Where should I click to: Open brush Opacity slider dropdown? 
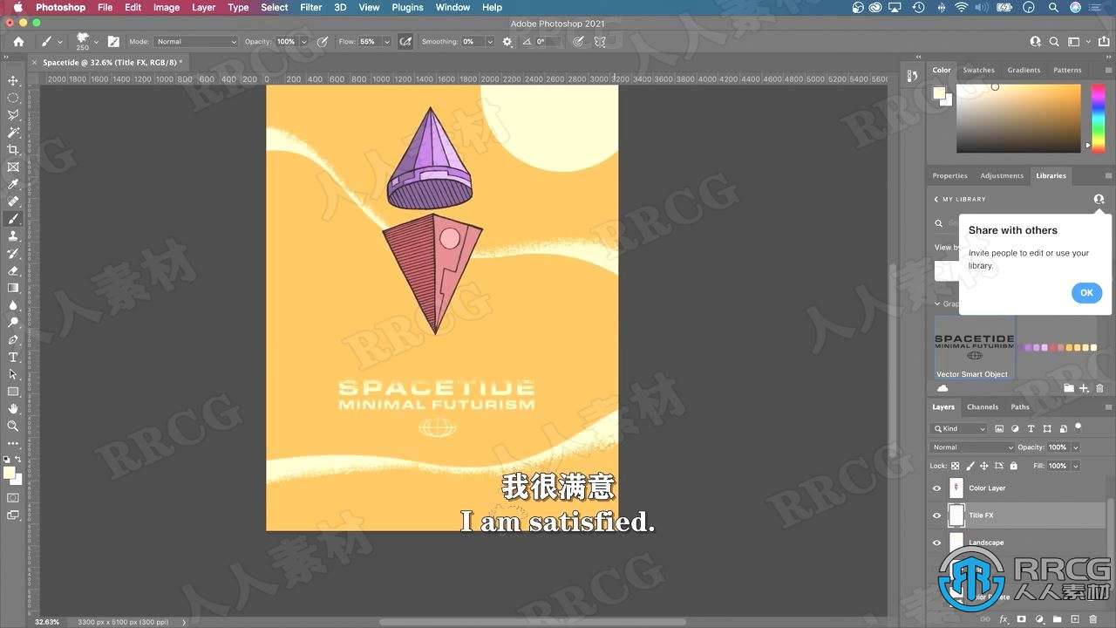click(x=303, y=41)
